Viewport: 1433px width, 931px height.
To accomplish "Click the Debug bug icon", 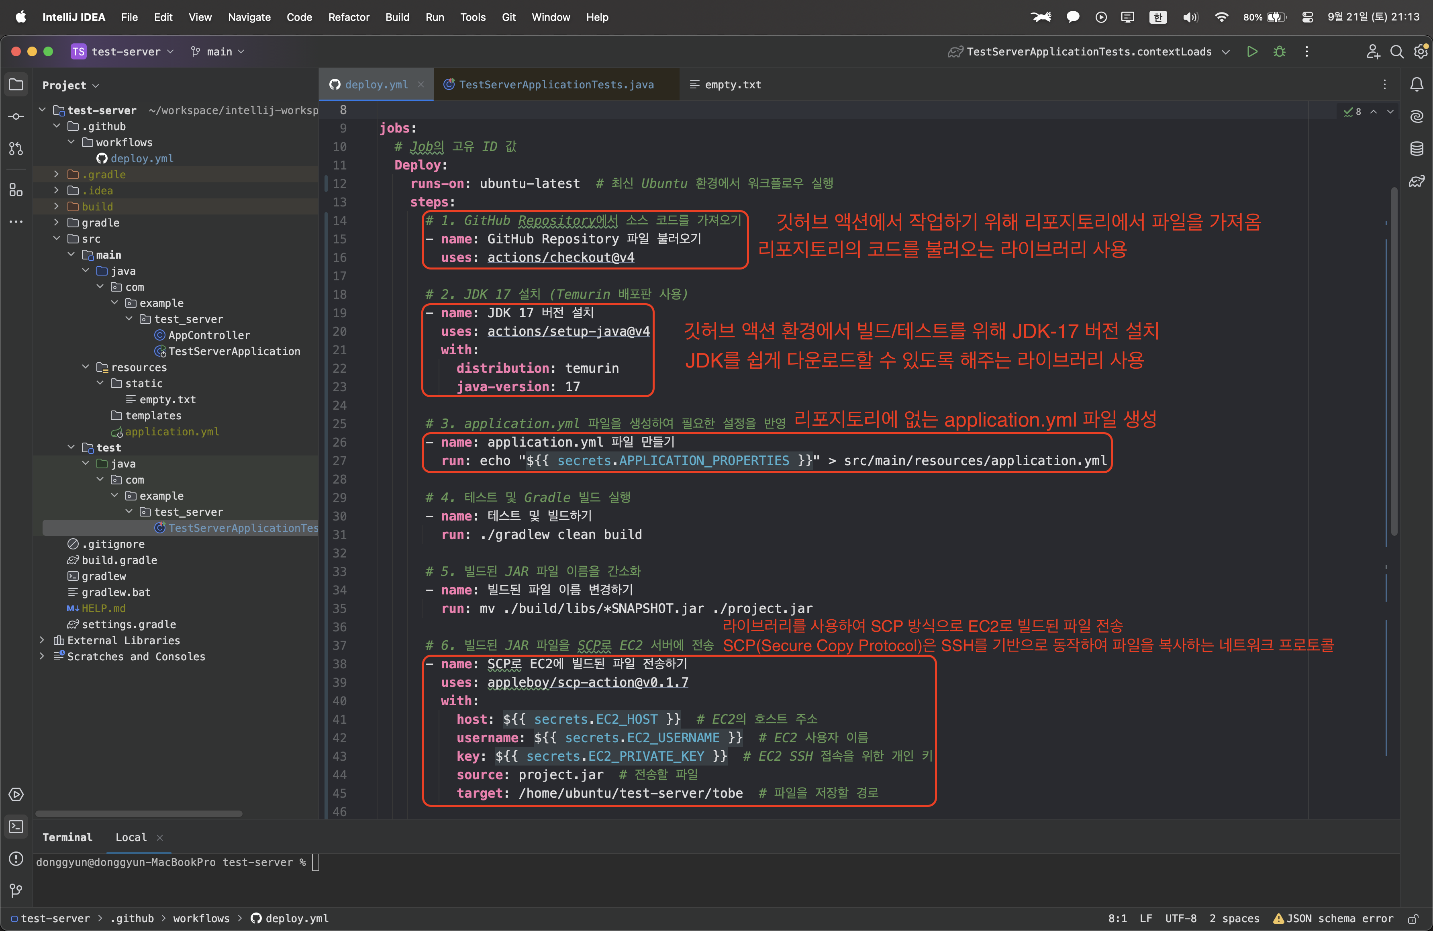I will 1280,52.
